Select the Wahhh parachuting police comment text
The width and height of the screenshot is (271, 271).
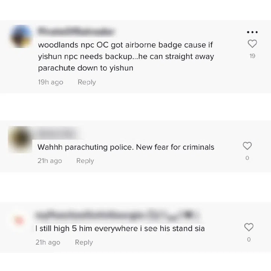126,147
